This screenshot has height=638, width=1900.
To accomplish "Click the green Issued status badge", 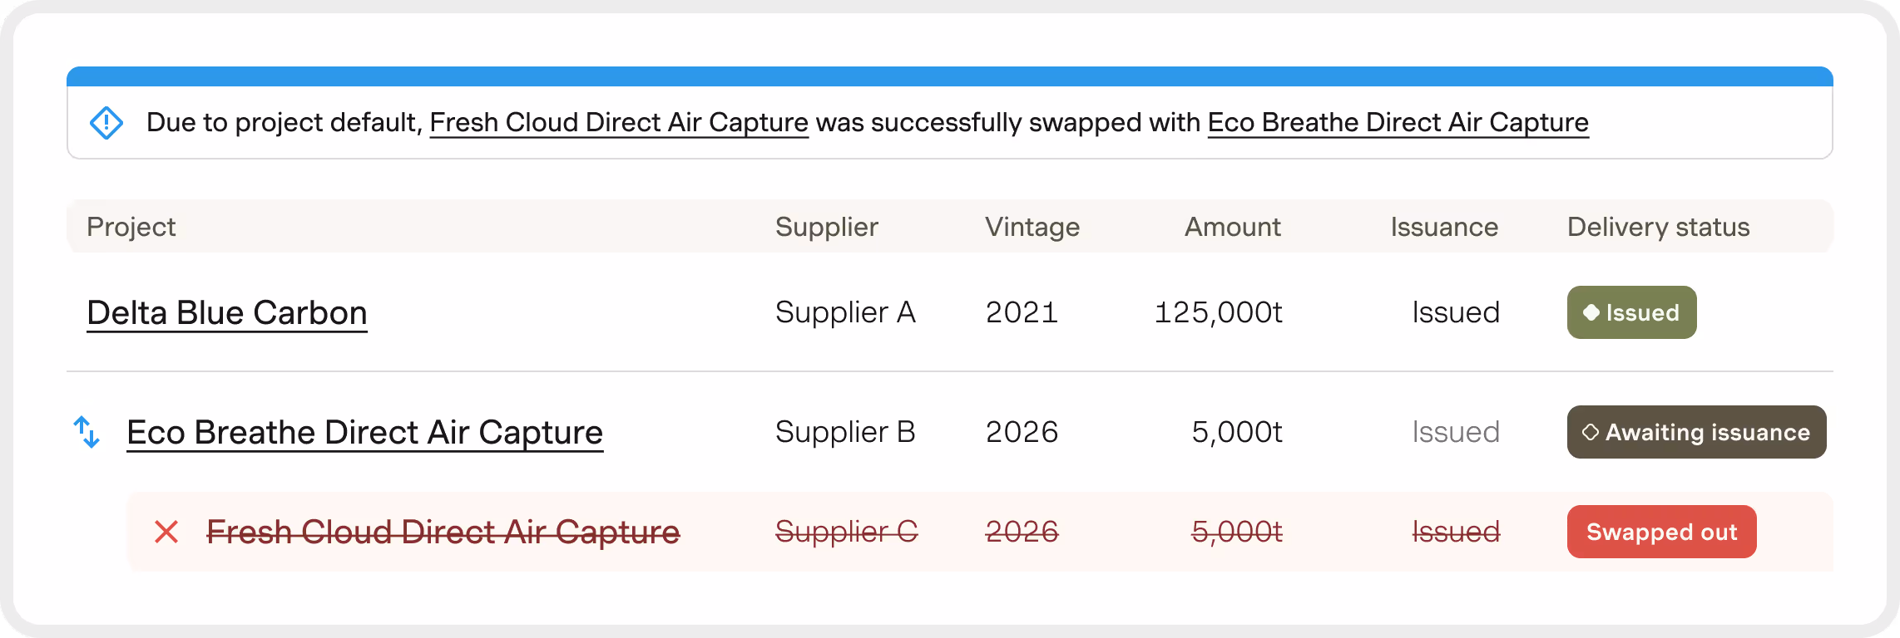I will (x=1631, y=312).
